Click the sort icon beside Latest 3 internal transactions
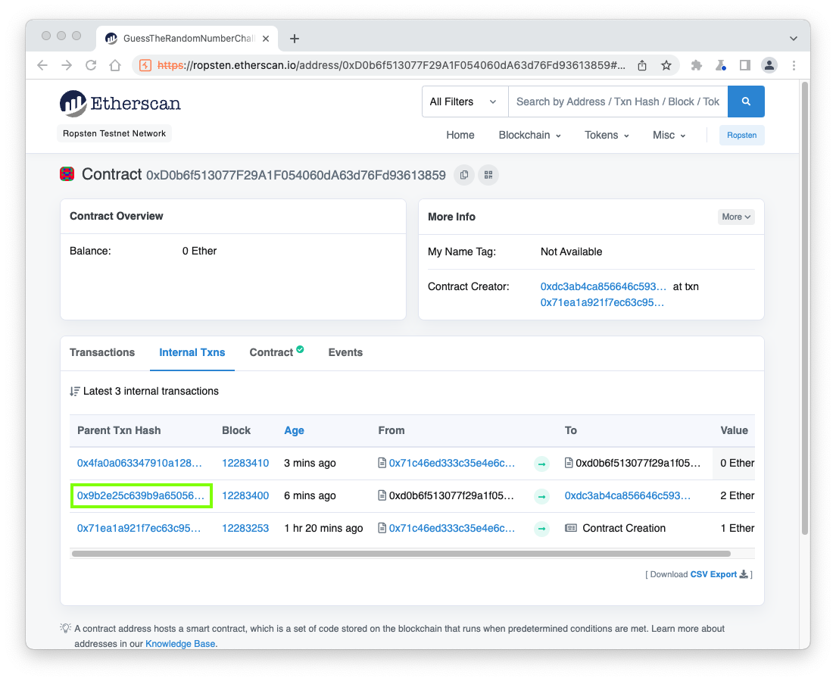 [x=75, y=392]
